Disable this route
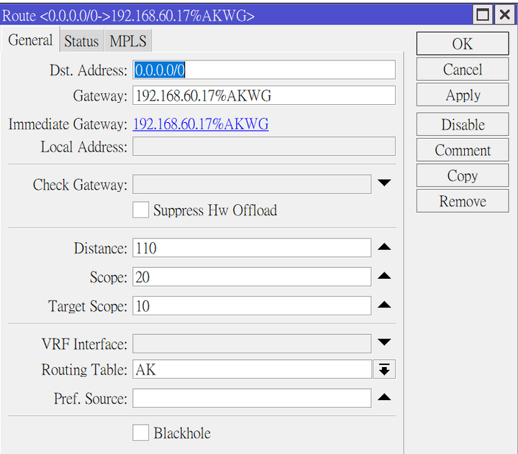Image resolution: width=518 pixels, height=454 pixels. tap(463, 124)
